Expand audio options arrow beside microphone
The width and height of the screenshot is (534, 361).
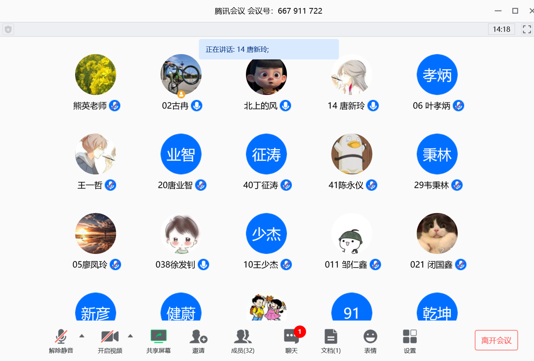coord(82,336)
